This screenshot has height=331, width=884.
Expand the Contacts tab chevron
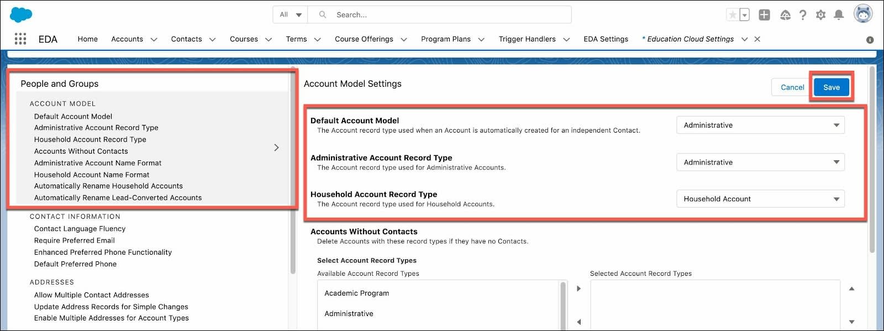click(x=212, y=39)
